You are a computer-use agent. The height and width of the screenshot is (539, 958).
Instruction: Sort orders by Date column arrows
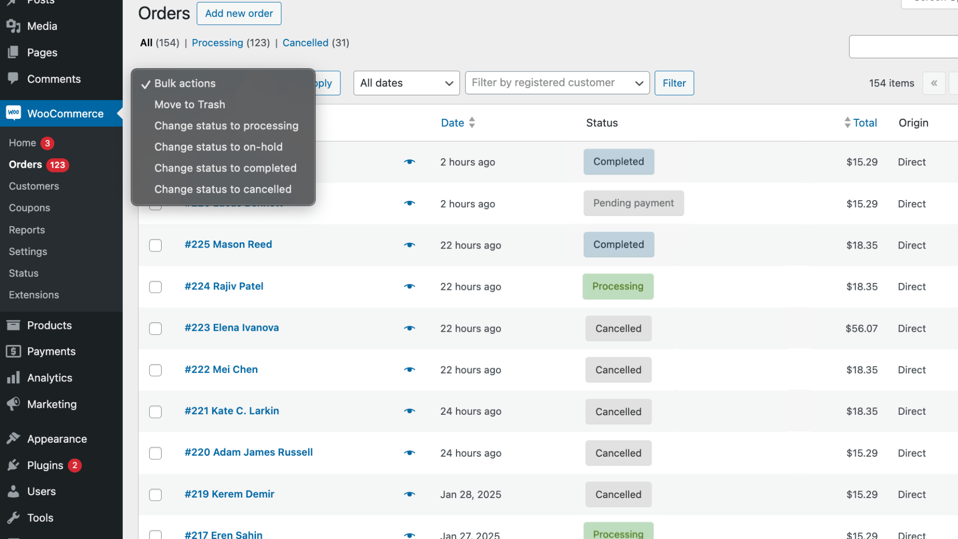[472, 123]
